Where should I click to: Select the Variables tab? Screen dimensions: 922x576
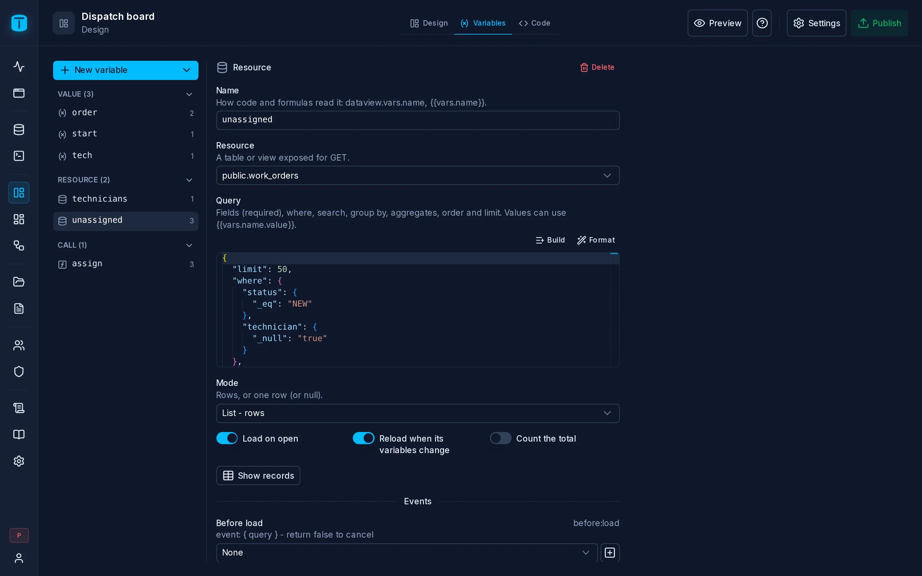tap(483, 23)
